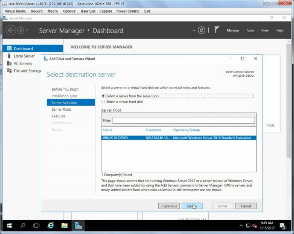Click the network tray icon
Screen dimensions: 294x234
point(248,226)
